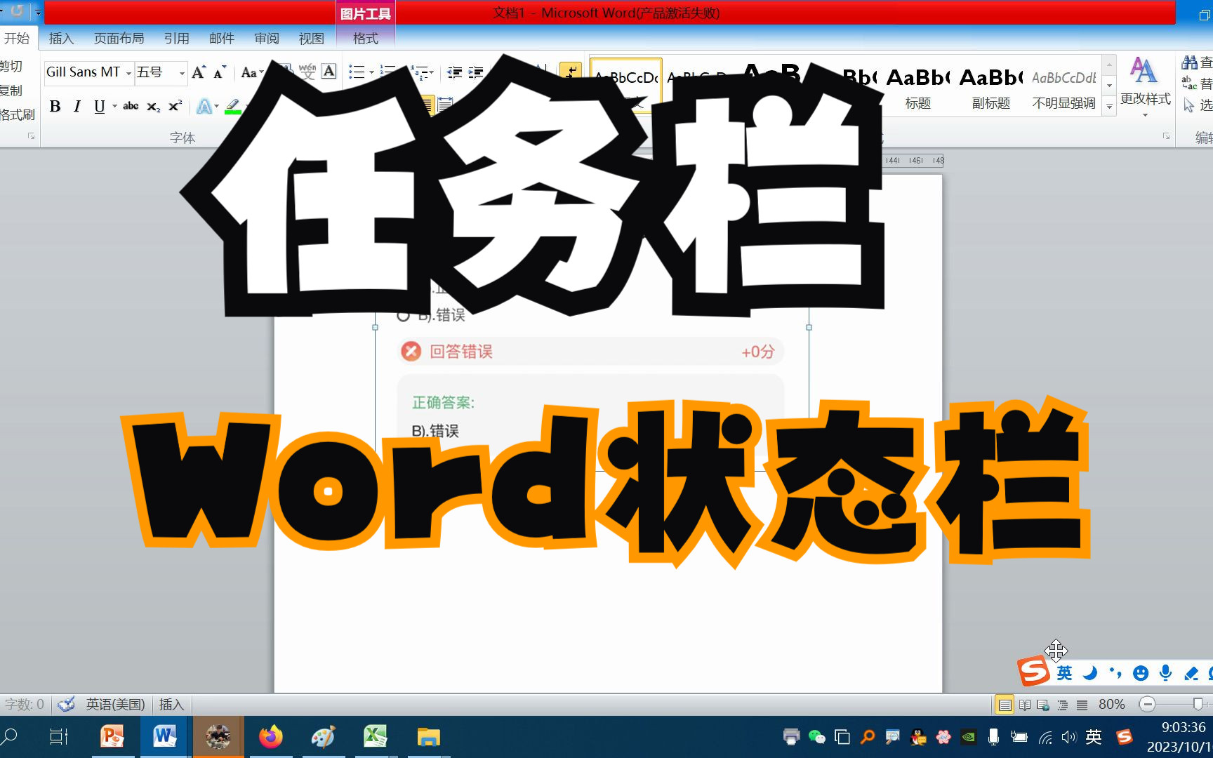Open the 开始 Home tab

tap(17, 38)
